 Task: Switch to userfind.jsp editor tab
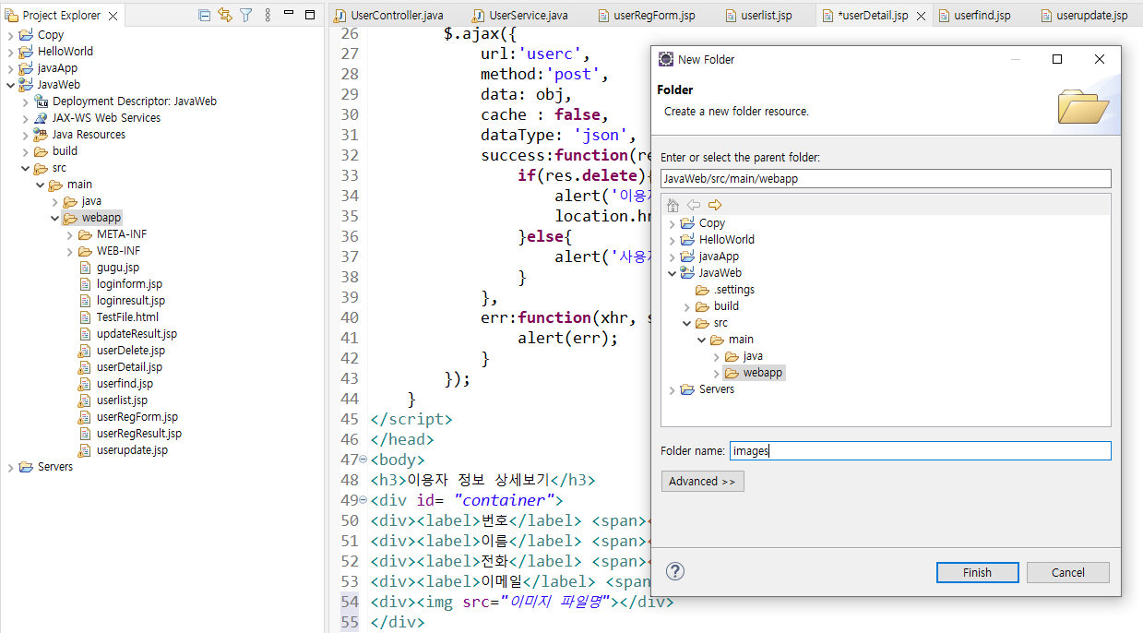(x=975, y=16)
